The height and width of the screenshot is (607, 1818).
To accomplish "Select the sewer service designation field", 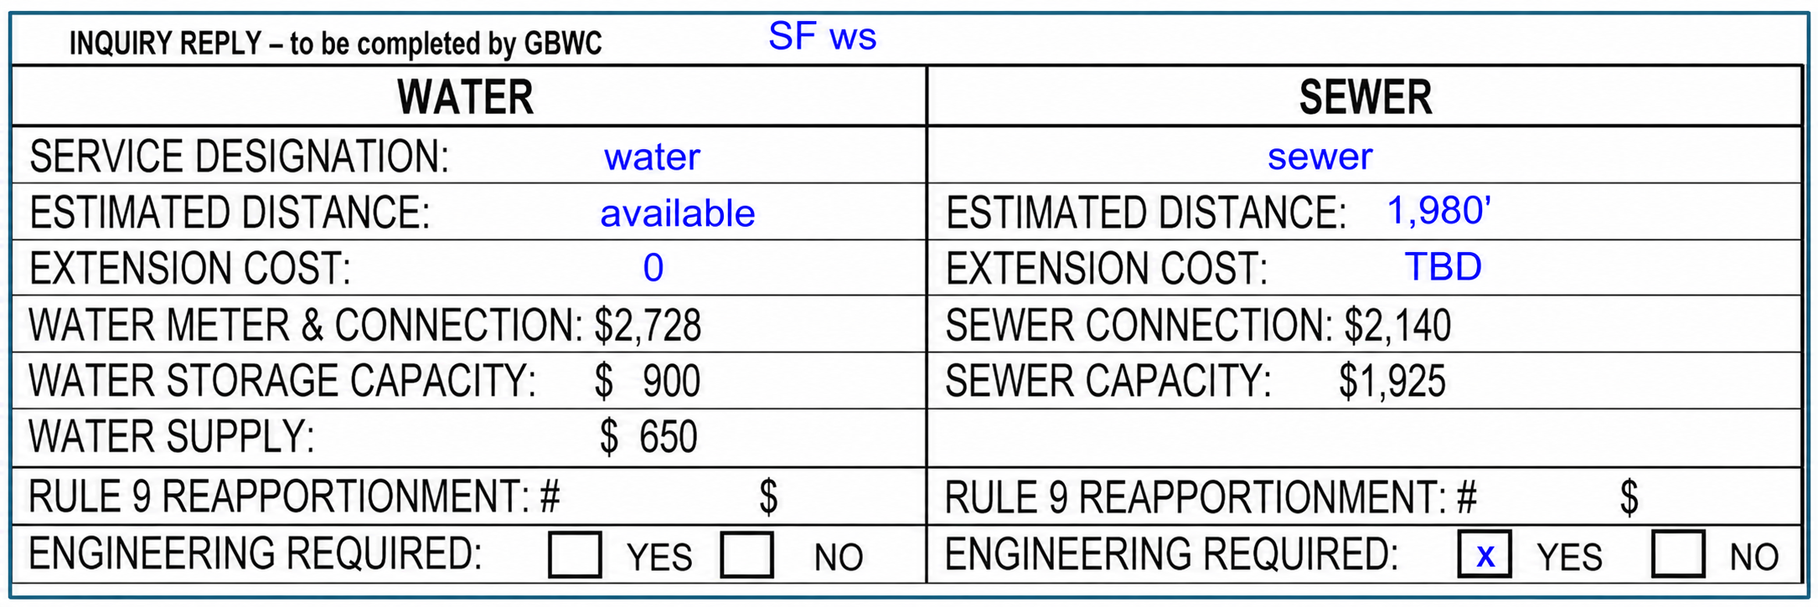I will [x=1320, y=157].
